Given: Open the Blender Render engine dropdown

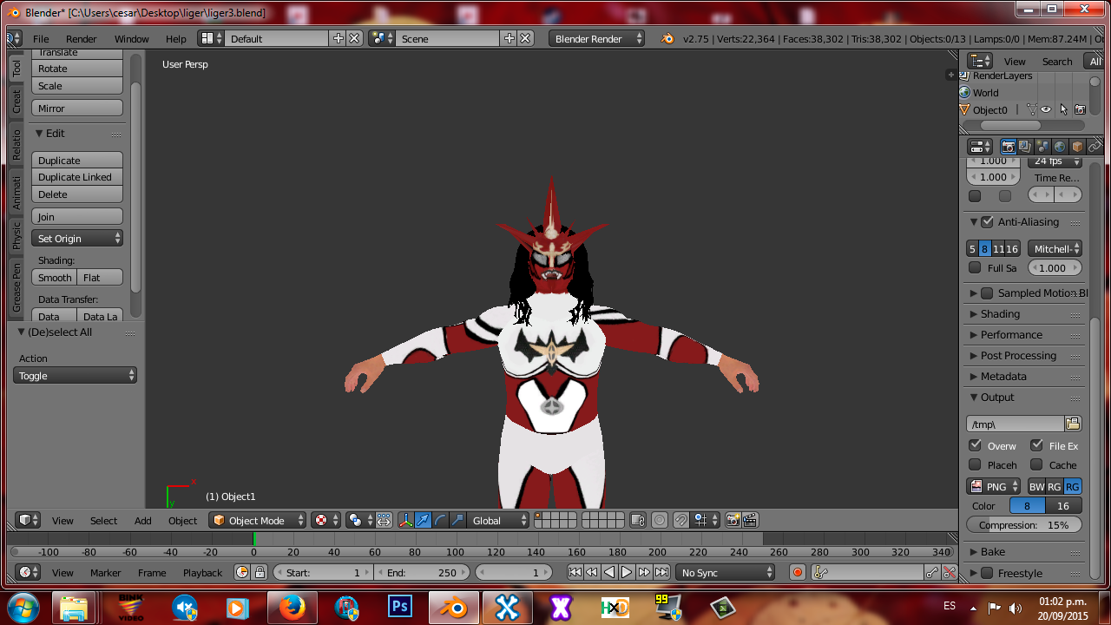Looking at the screenshot, I should click(597, 38).
